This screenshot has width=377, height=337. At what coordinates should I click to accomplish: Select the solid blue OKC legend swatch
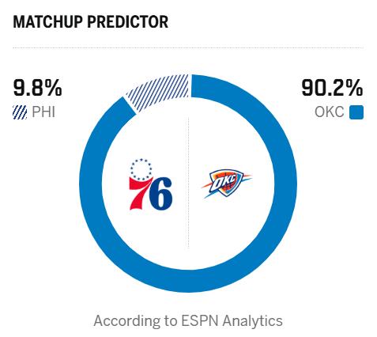tap(356, 112)
